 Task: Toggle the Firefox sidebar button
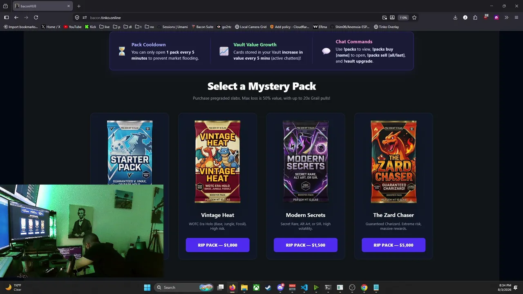tap(7, 18)
